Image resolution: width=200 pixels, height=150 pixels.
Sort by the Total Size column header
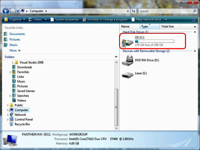167,27
